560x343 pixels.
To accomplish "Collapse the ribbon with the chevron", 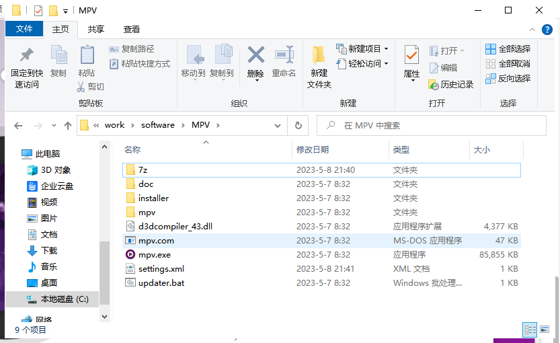I will (532, 30).
